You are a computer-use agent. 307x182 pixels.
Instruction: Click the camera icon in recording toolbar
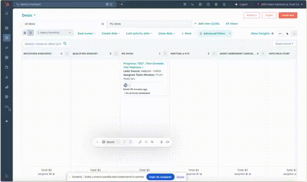(x=168, y=142)
